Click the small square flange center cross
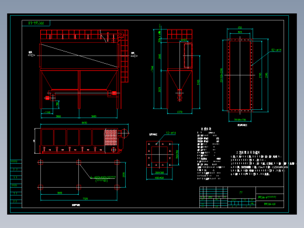This screenshot has width=304, height=228. click(x=160, y=154)
